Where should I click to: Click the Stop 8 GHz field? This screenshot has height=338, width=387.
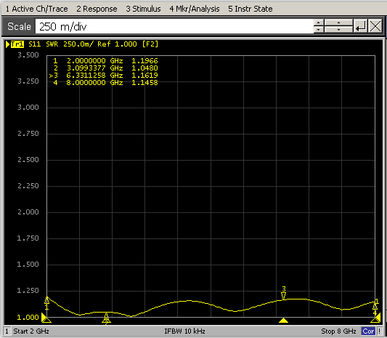point(338,331)
